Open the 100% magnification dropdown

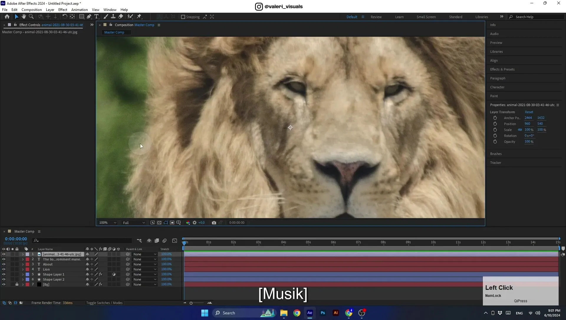[x=108, y=223]
